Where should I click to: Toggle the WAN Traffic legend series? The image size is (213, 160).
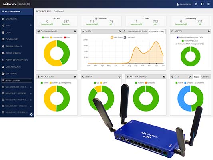pyautogui.click(x=117, y=38)
